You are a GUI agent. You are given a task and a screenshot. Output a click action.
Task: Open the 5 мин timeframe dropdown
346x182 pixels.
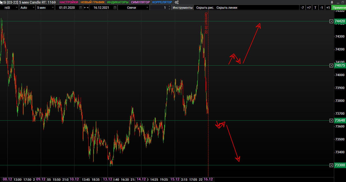[45, 8]
